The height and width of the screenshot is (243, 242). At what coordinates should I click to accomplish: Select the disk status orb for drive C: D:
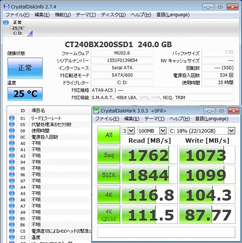click(x=6, y=23)
